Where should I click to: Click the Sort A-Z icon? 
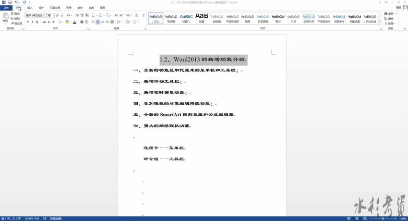tap(137, 15)
